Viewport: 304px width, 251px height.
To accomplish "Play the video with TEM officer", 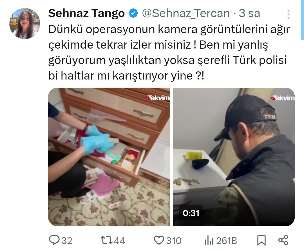I will point(234,157).
